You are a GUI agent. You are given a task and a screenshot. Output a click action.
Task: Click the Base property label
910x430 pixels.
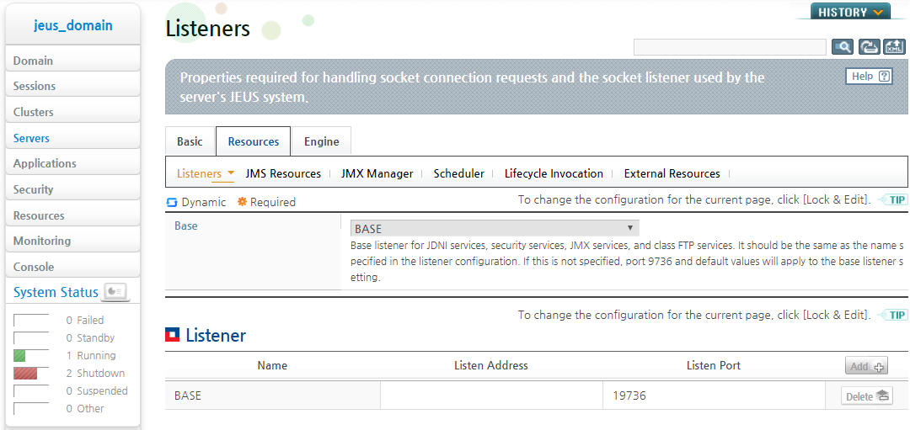pos(186,226)
